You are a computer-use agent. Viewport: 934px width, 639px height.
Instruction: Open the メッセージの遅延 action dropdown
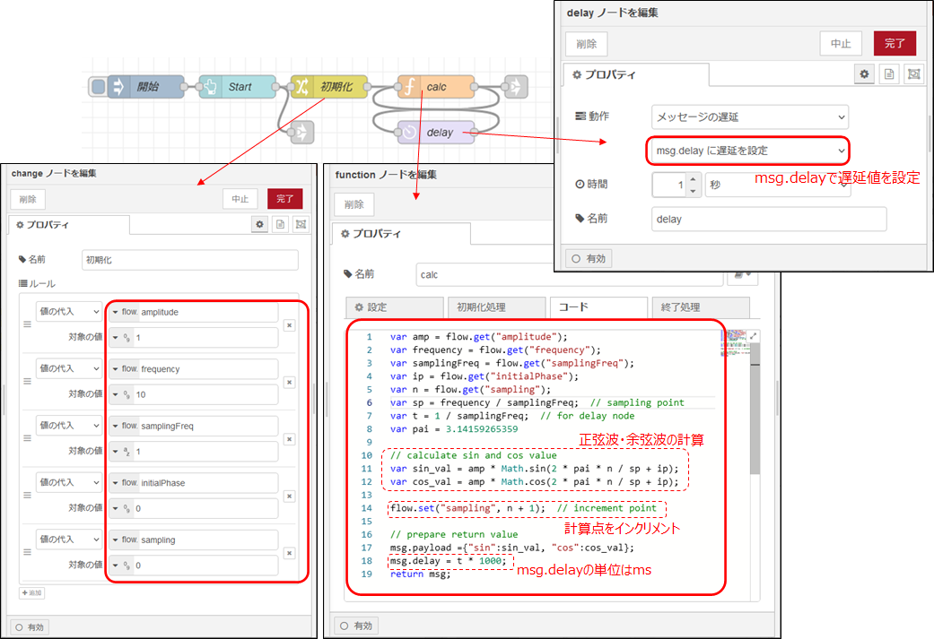click(749, 117)
